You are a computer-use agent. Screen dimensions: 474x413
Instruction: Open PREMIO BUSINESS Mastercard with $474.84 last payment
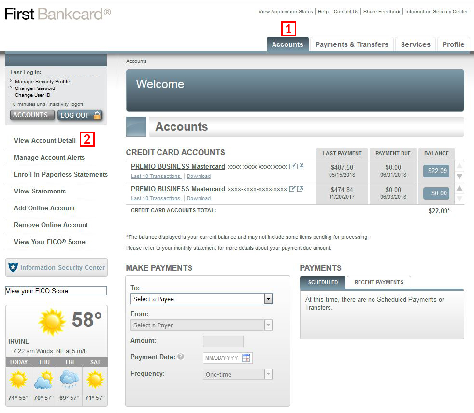(x=178, y=189)
